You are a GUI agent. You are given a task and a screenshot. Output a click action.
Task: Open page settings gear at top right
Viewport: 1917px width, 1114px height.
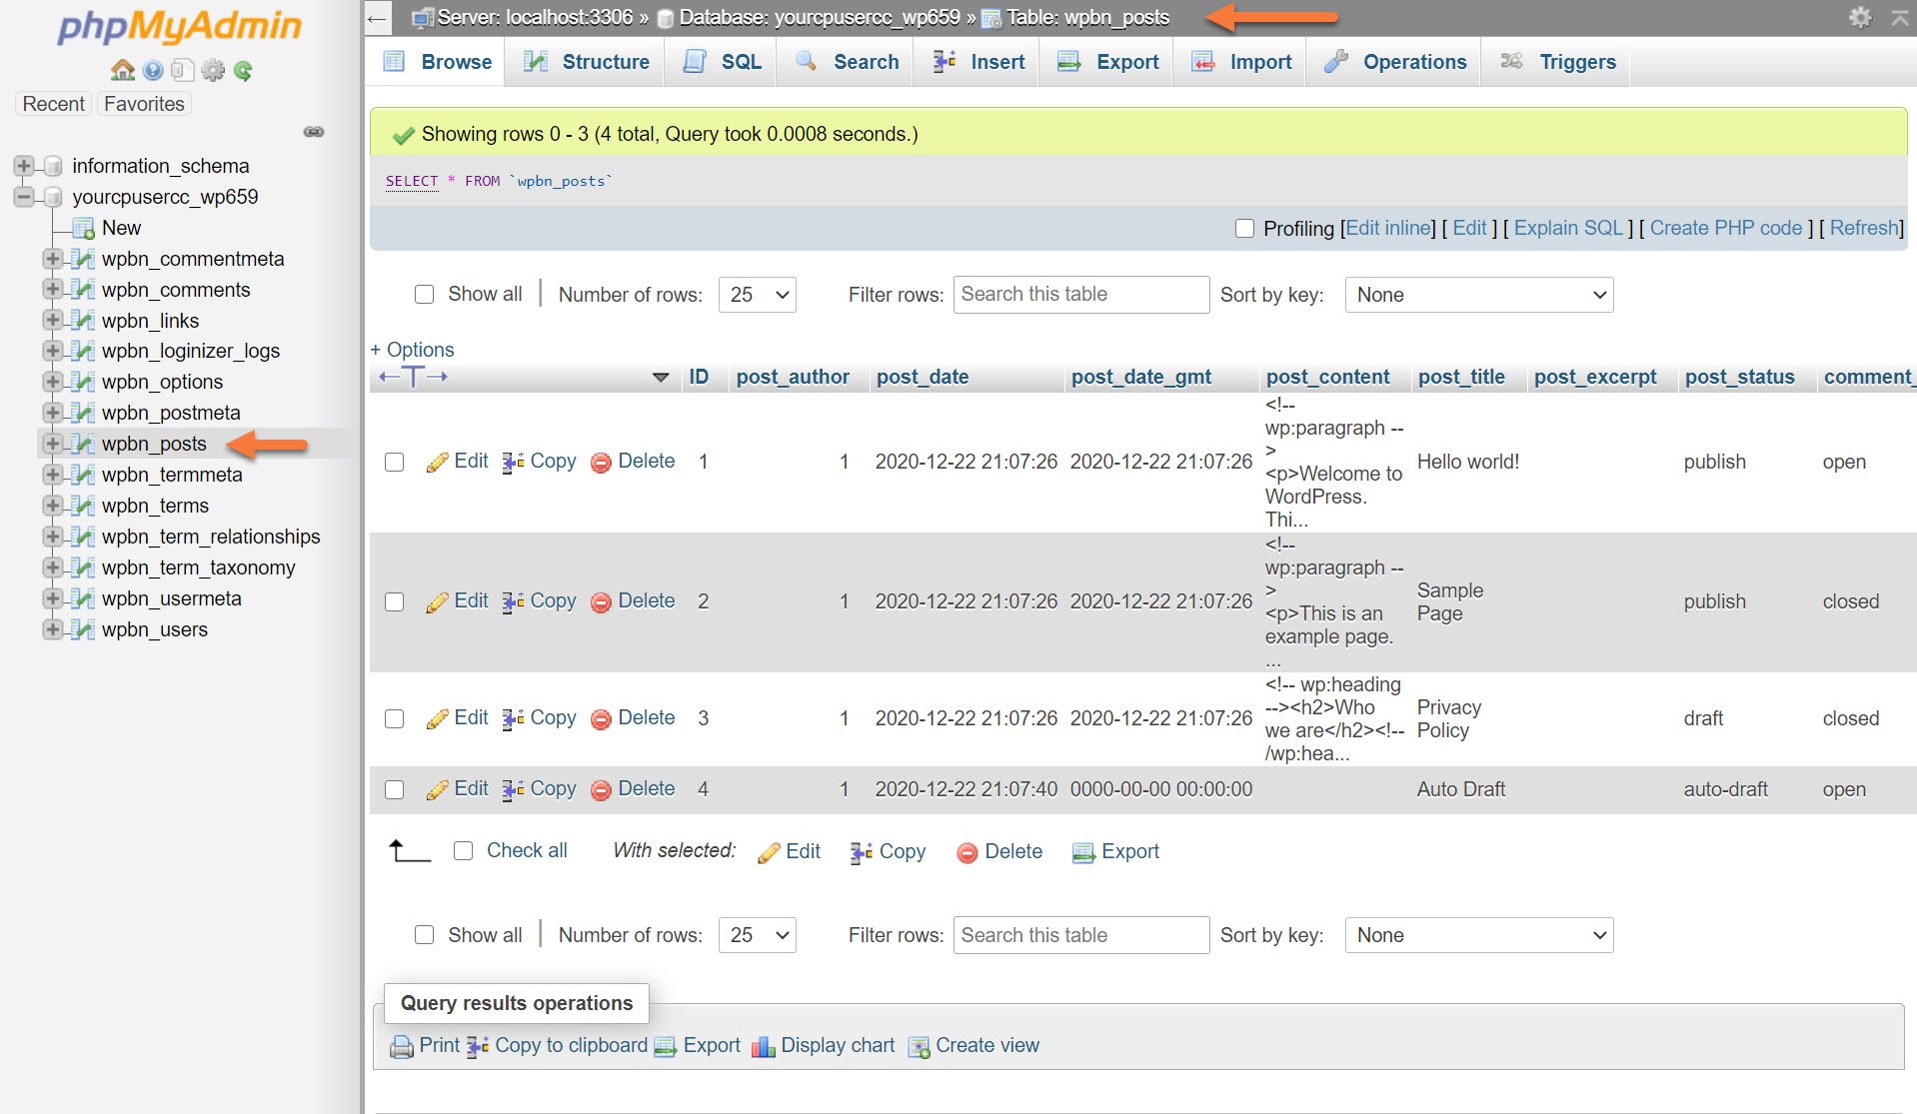(x=1859, y=17)
